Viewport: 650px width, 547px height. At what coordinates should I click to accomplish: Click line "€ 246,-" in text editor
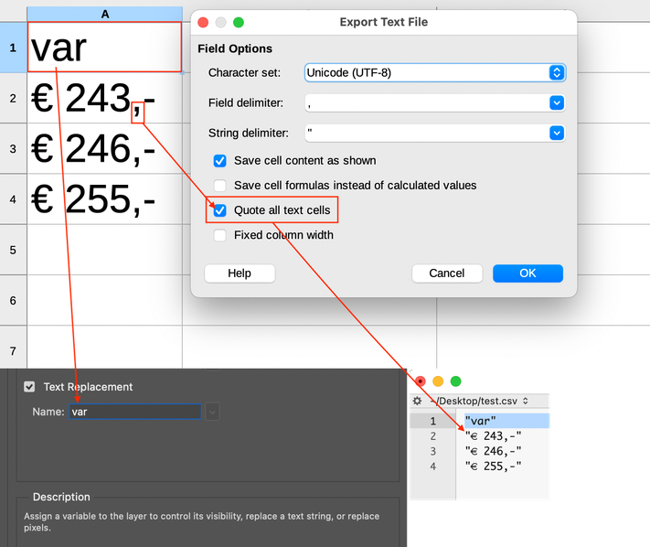pyautogui.click(x=493, y=451)
